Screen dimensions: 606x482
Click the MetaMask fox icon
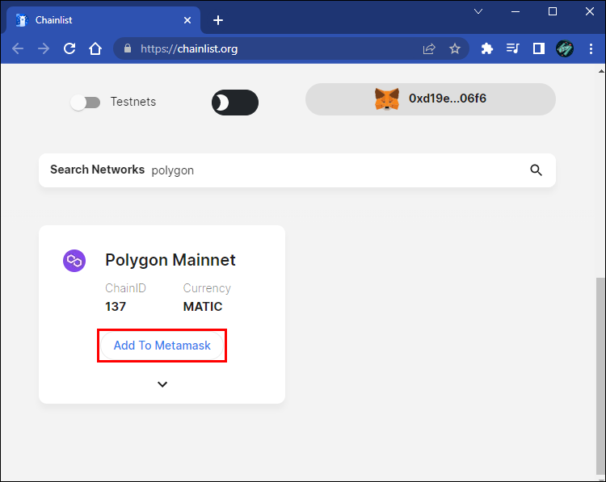click(x=387, y=98)
